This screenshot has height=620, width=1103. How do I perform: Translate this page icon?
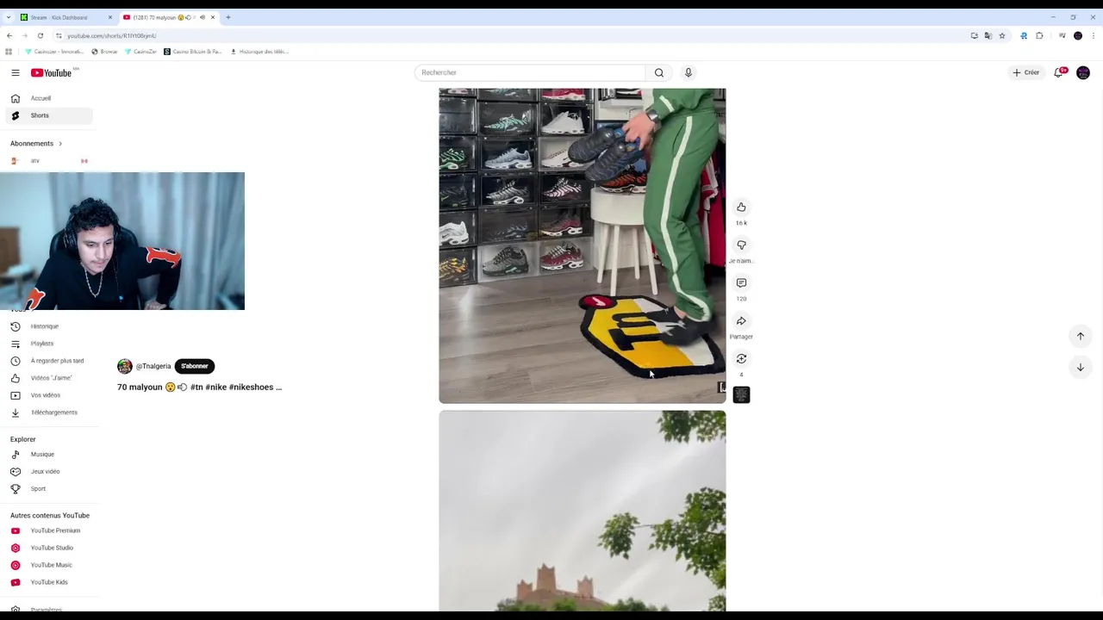[988, 36]
